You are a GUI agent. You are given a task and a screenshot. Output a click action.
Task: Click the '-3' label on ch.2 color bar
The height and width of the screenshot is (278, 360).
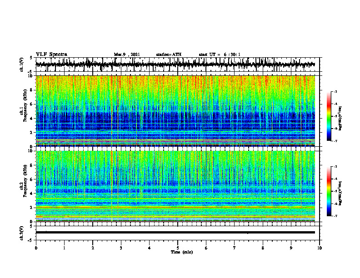335,167
